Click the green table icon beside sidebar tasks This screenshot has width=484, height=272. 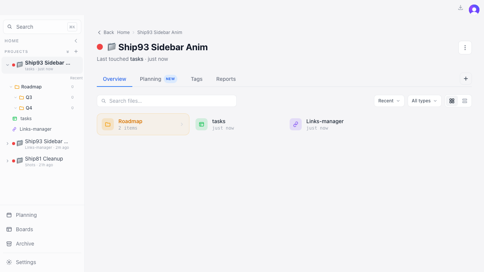coord(15,119)
